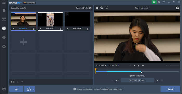Image resolution: width=182 pixels, height=94 pixels.
Task: Click the previous page arrow in file list
Action: pos(17,82)
